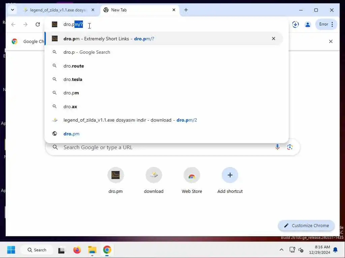Image resolution: width=345 pixels, height=258 pixels.
Task: Open a new tab with plus button
Action: pyautogui.click(x=186, y=10)
